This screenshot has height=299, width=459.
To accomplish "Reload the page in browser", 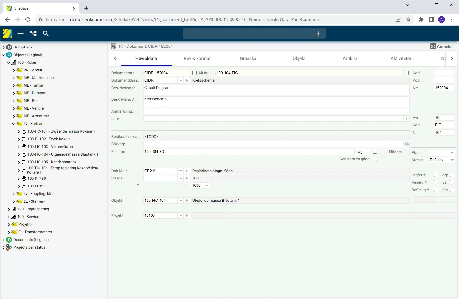I will 28,19.
